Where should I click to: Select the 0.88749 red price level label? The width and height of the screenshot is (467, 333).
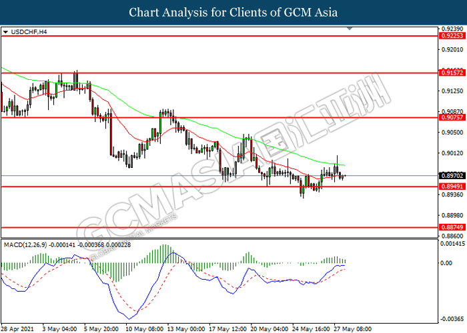pyautogui.click(x=452, y=228)
